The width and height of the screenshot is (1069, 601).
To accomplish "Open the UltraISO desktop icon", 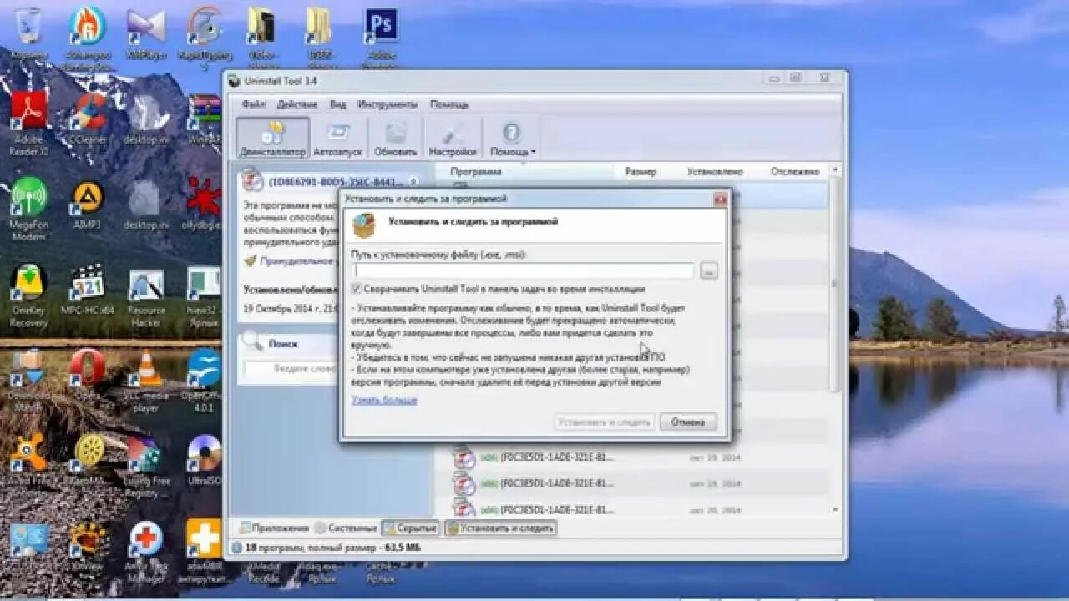I will (205, 461).
